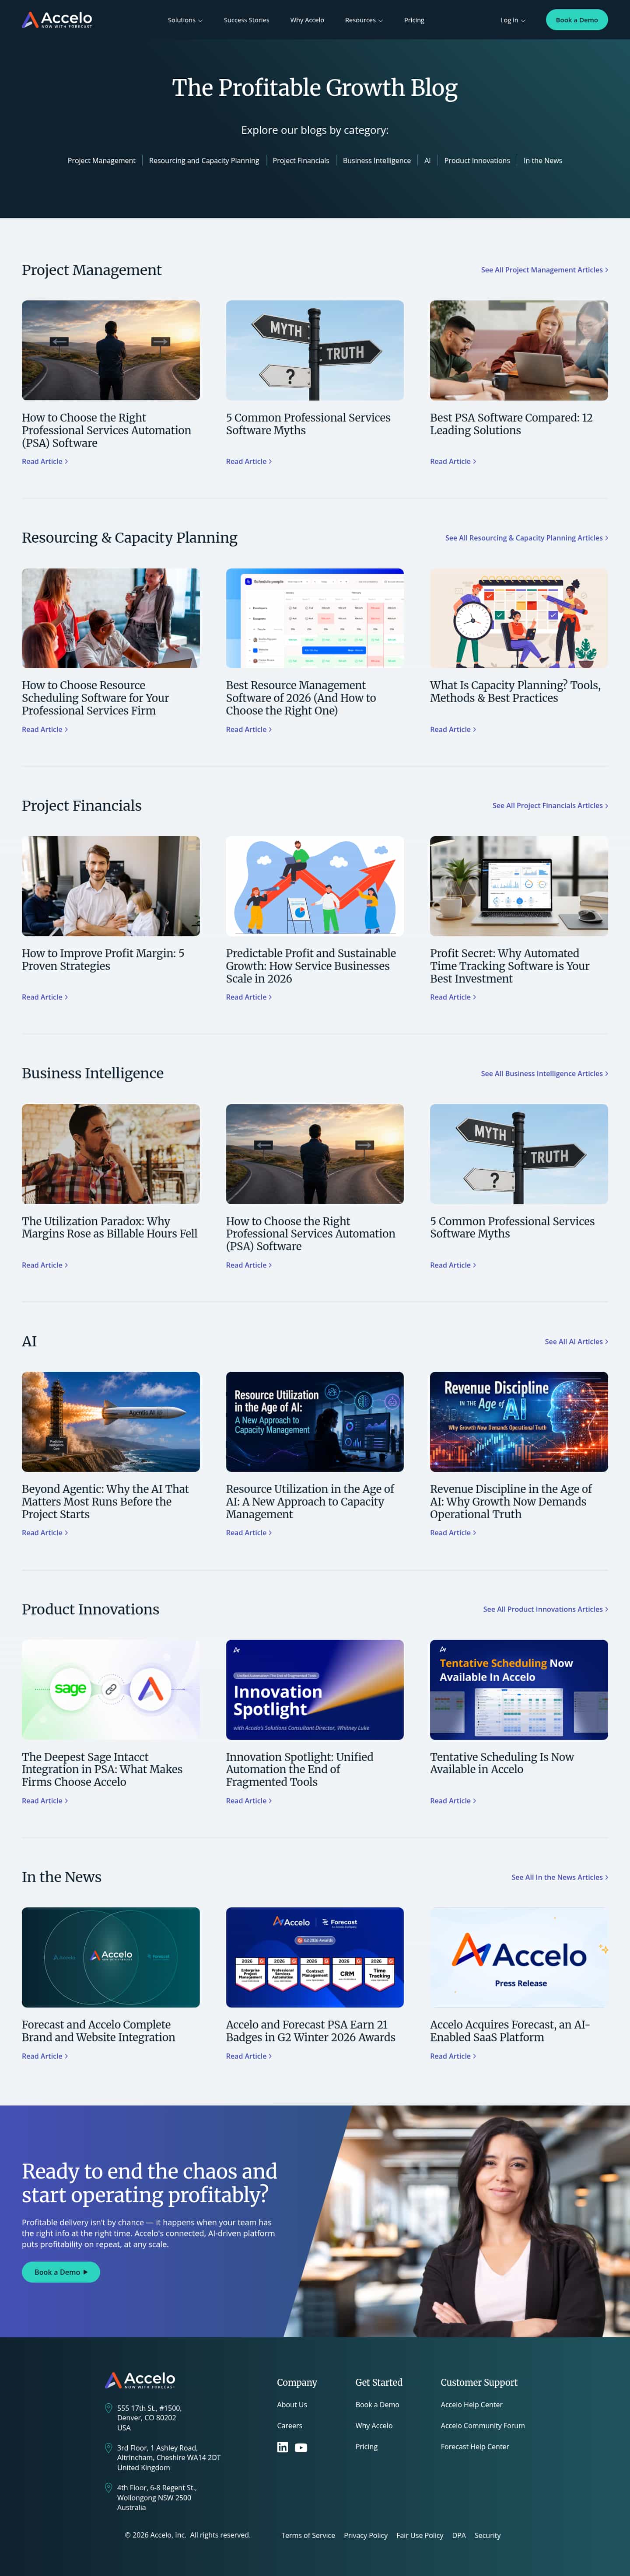
Task: Open the Log in dropdown
Action: [513, 20]
